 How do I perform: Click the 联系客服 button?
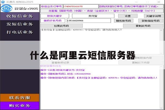pyautogui.click(x=20, y=98)
